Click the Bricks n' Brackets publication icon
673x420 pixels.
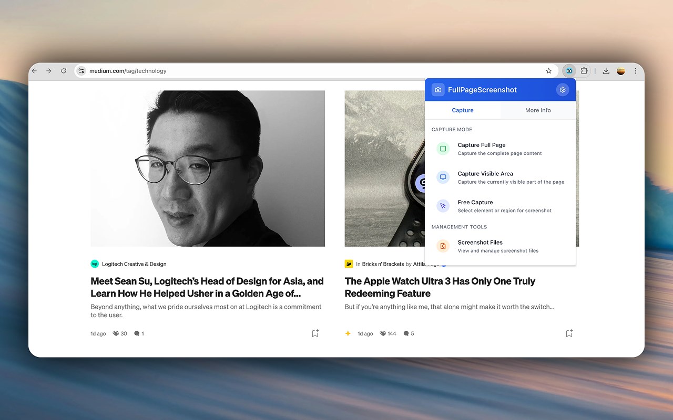click(x=349, y=264)
